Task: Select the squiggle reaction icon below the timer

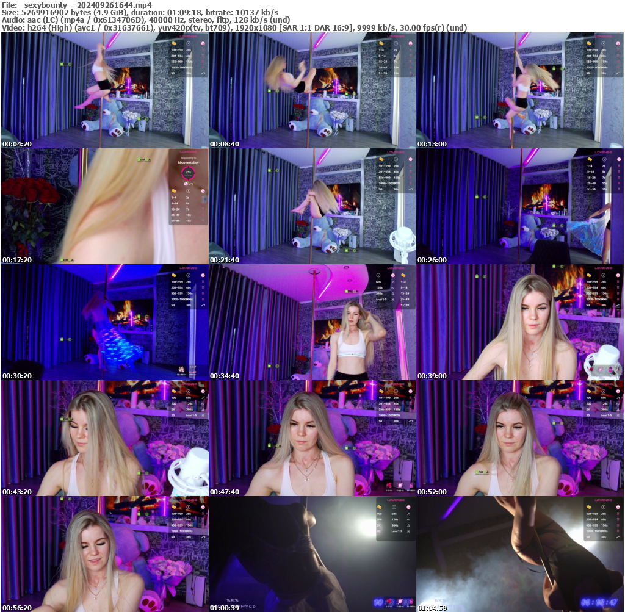Action: 191,184
